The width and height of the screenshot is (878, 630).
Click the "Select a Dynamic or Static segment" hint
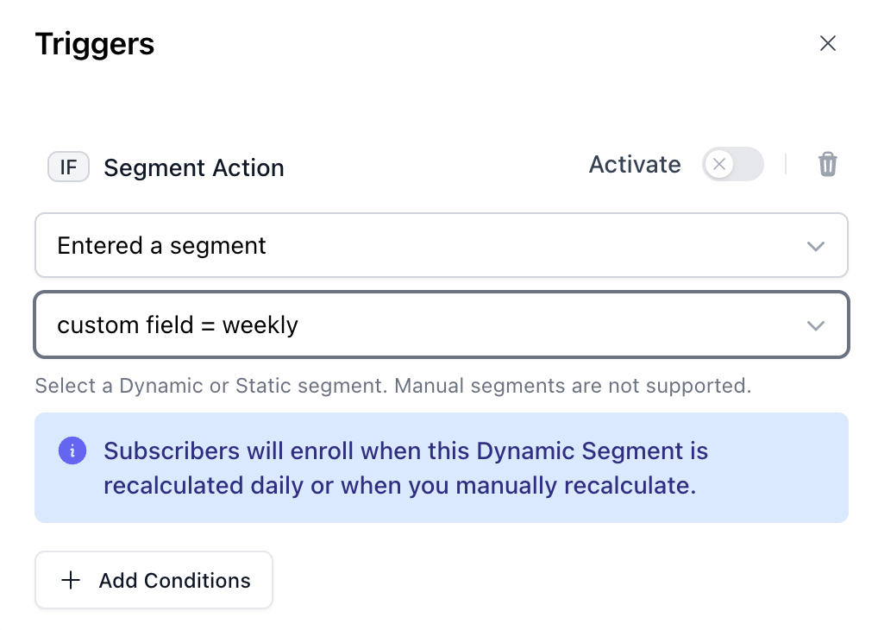tap(211, 385)
